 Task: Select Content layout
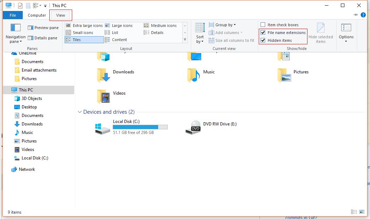click(x=116, y=40)
